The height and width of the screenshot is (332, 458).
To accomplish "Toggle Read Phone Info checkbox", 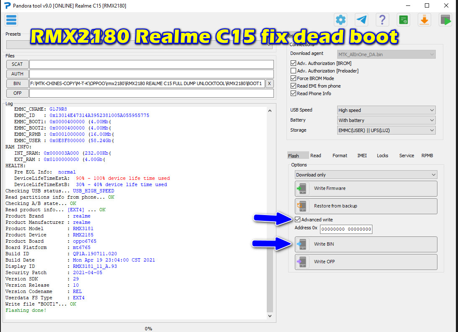I will click(x=293, y=93).
